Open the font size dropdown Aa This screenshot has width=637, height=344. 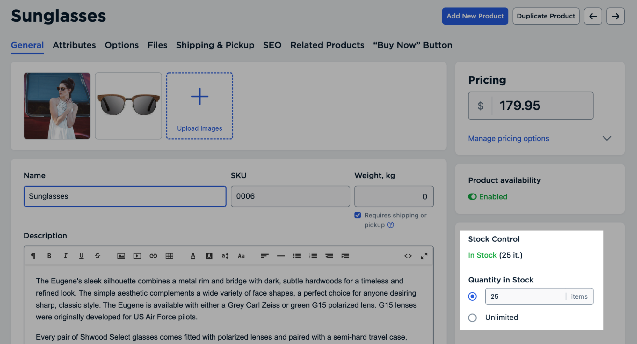(241, 256)
